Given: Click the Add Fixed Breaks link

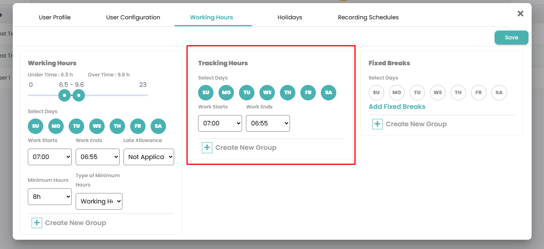Looking at the screenshot, I should point(397,107).
